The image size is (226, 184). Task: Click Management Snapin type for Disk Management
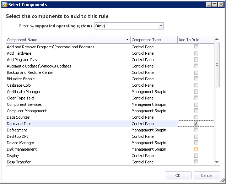tap(149, 149)
